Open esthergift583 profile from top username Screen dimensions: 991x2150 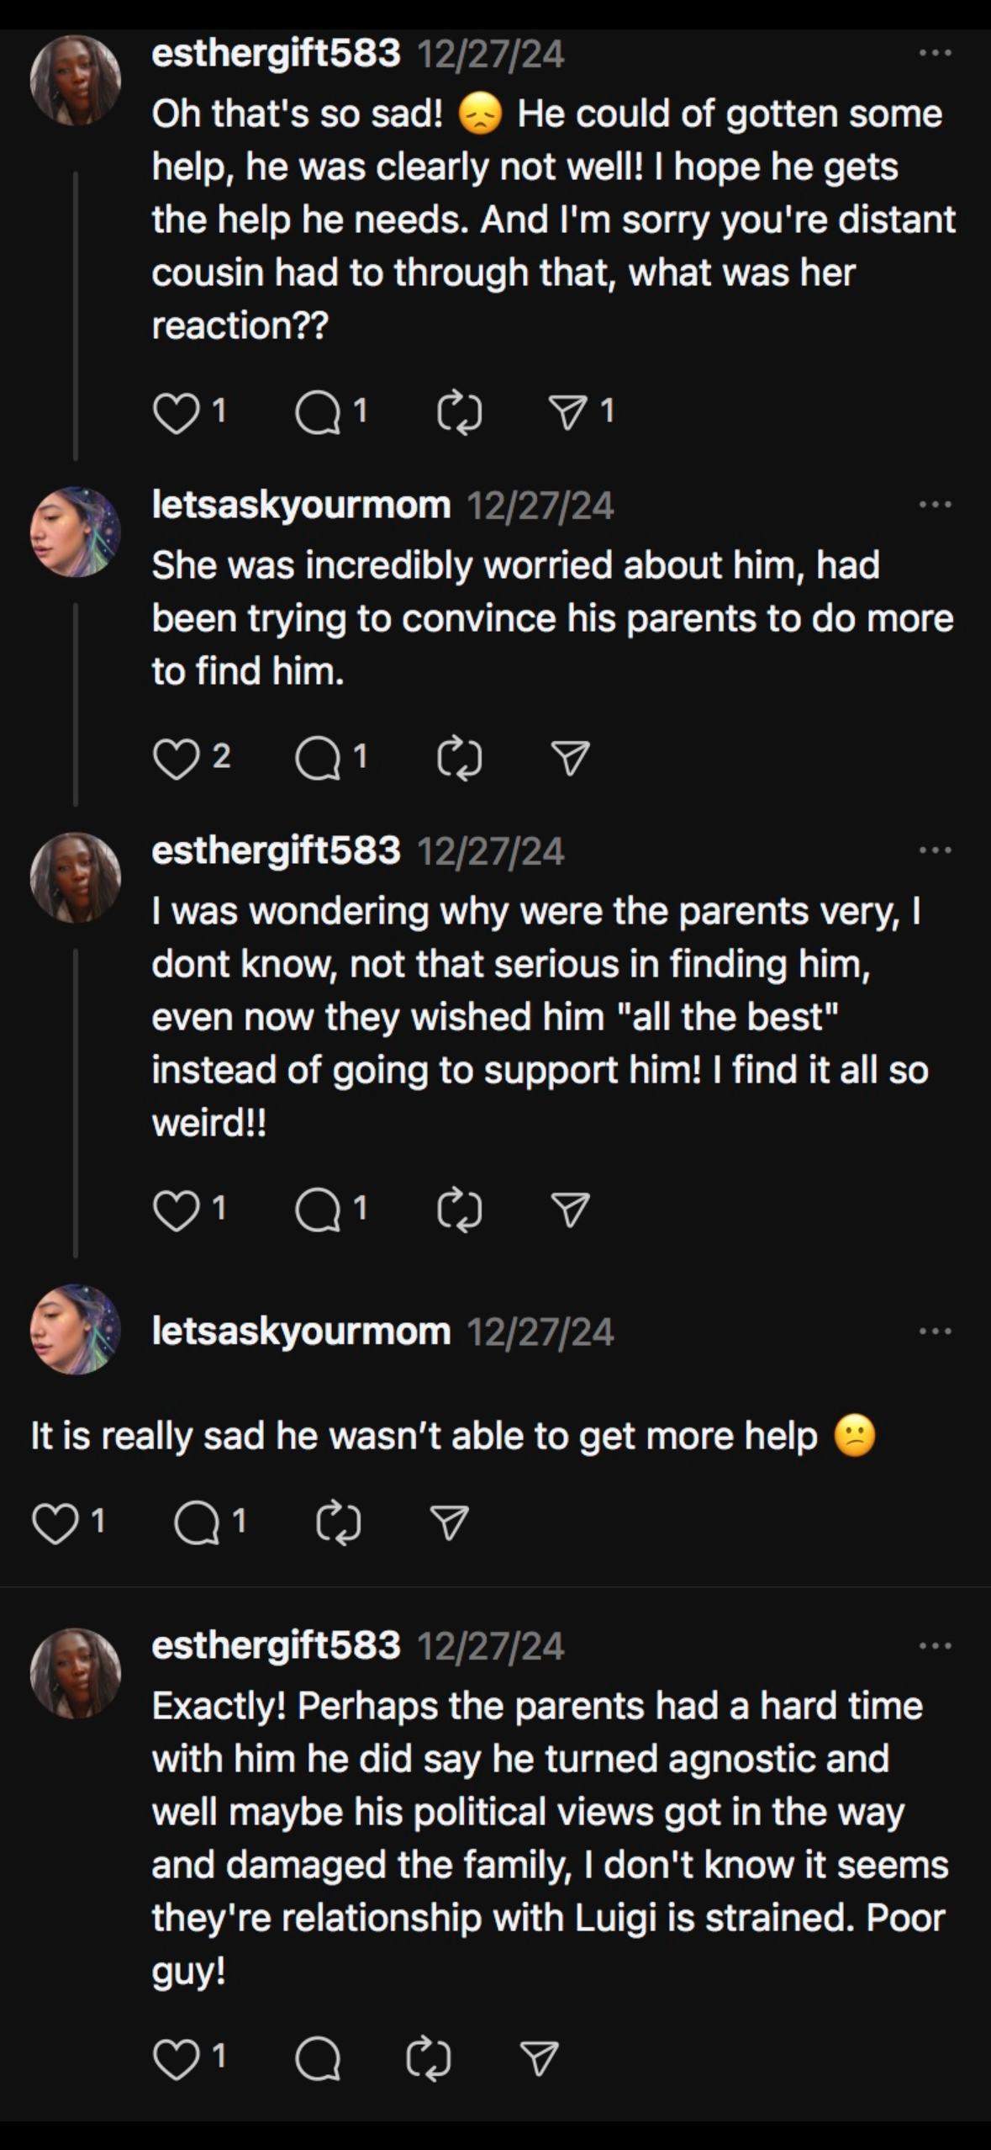point(276,54)
